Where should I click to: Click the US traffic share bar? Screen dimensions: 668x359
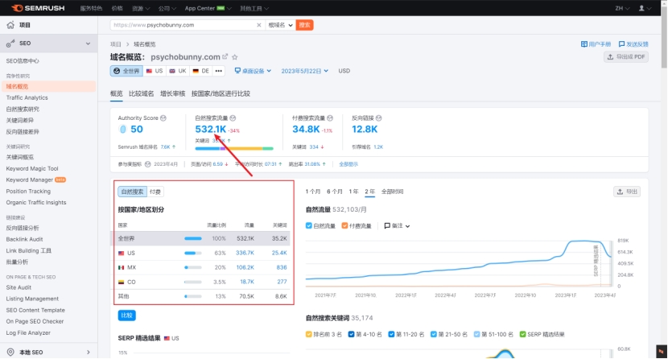(x=192, y=253)
